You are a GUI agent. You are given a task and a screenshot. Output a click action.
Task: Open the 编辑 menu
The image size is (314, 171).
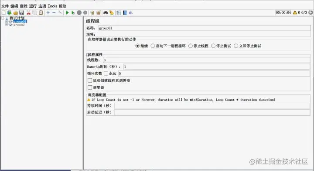click(14, 6)
